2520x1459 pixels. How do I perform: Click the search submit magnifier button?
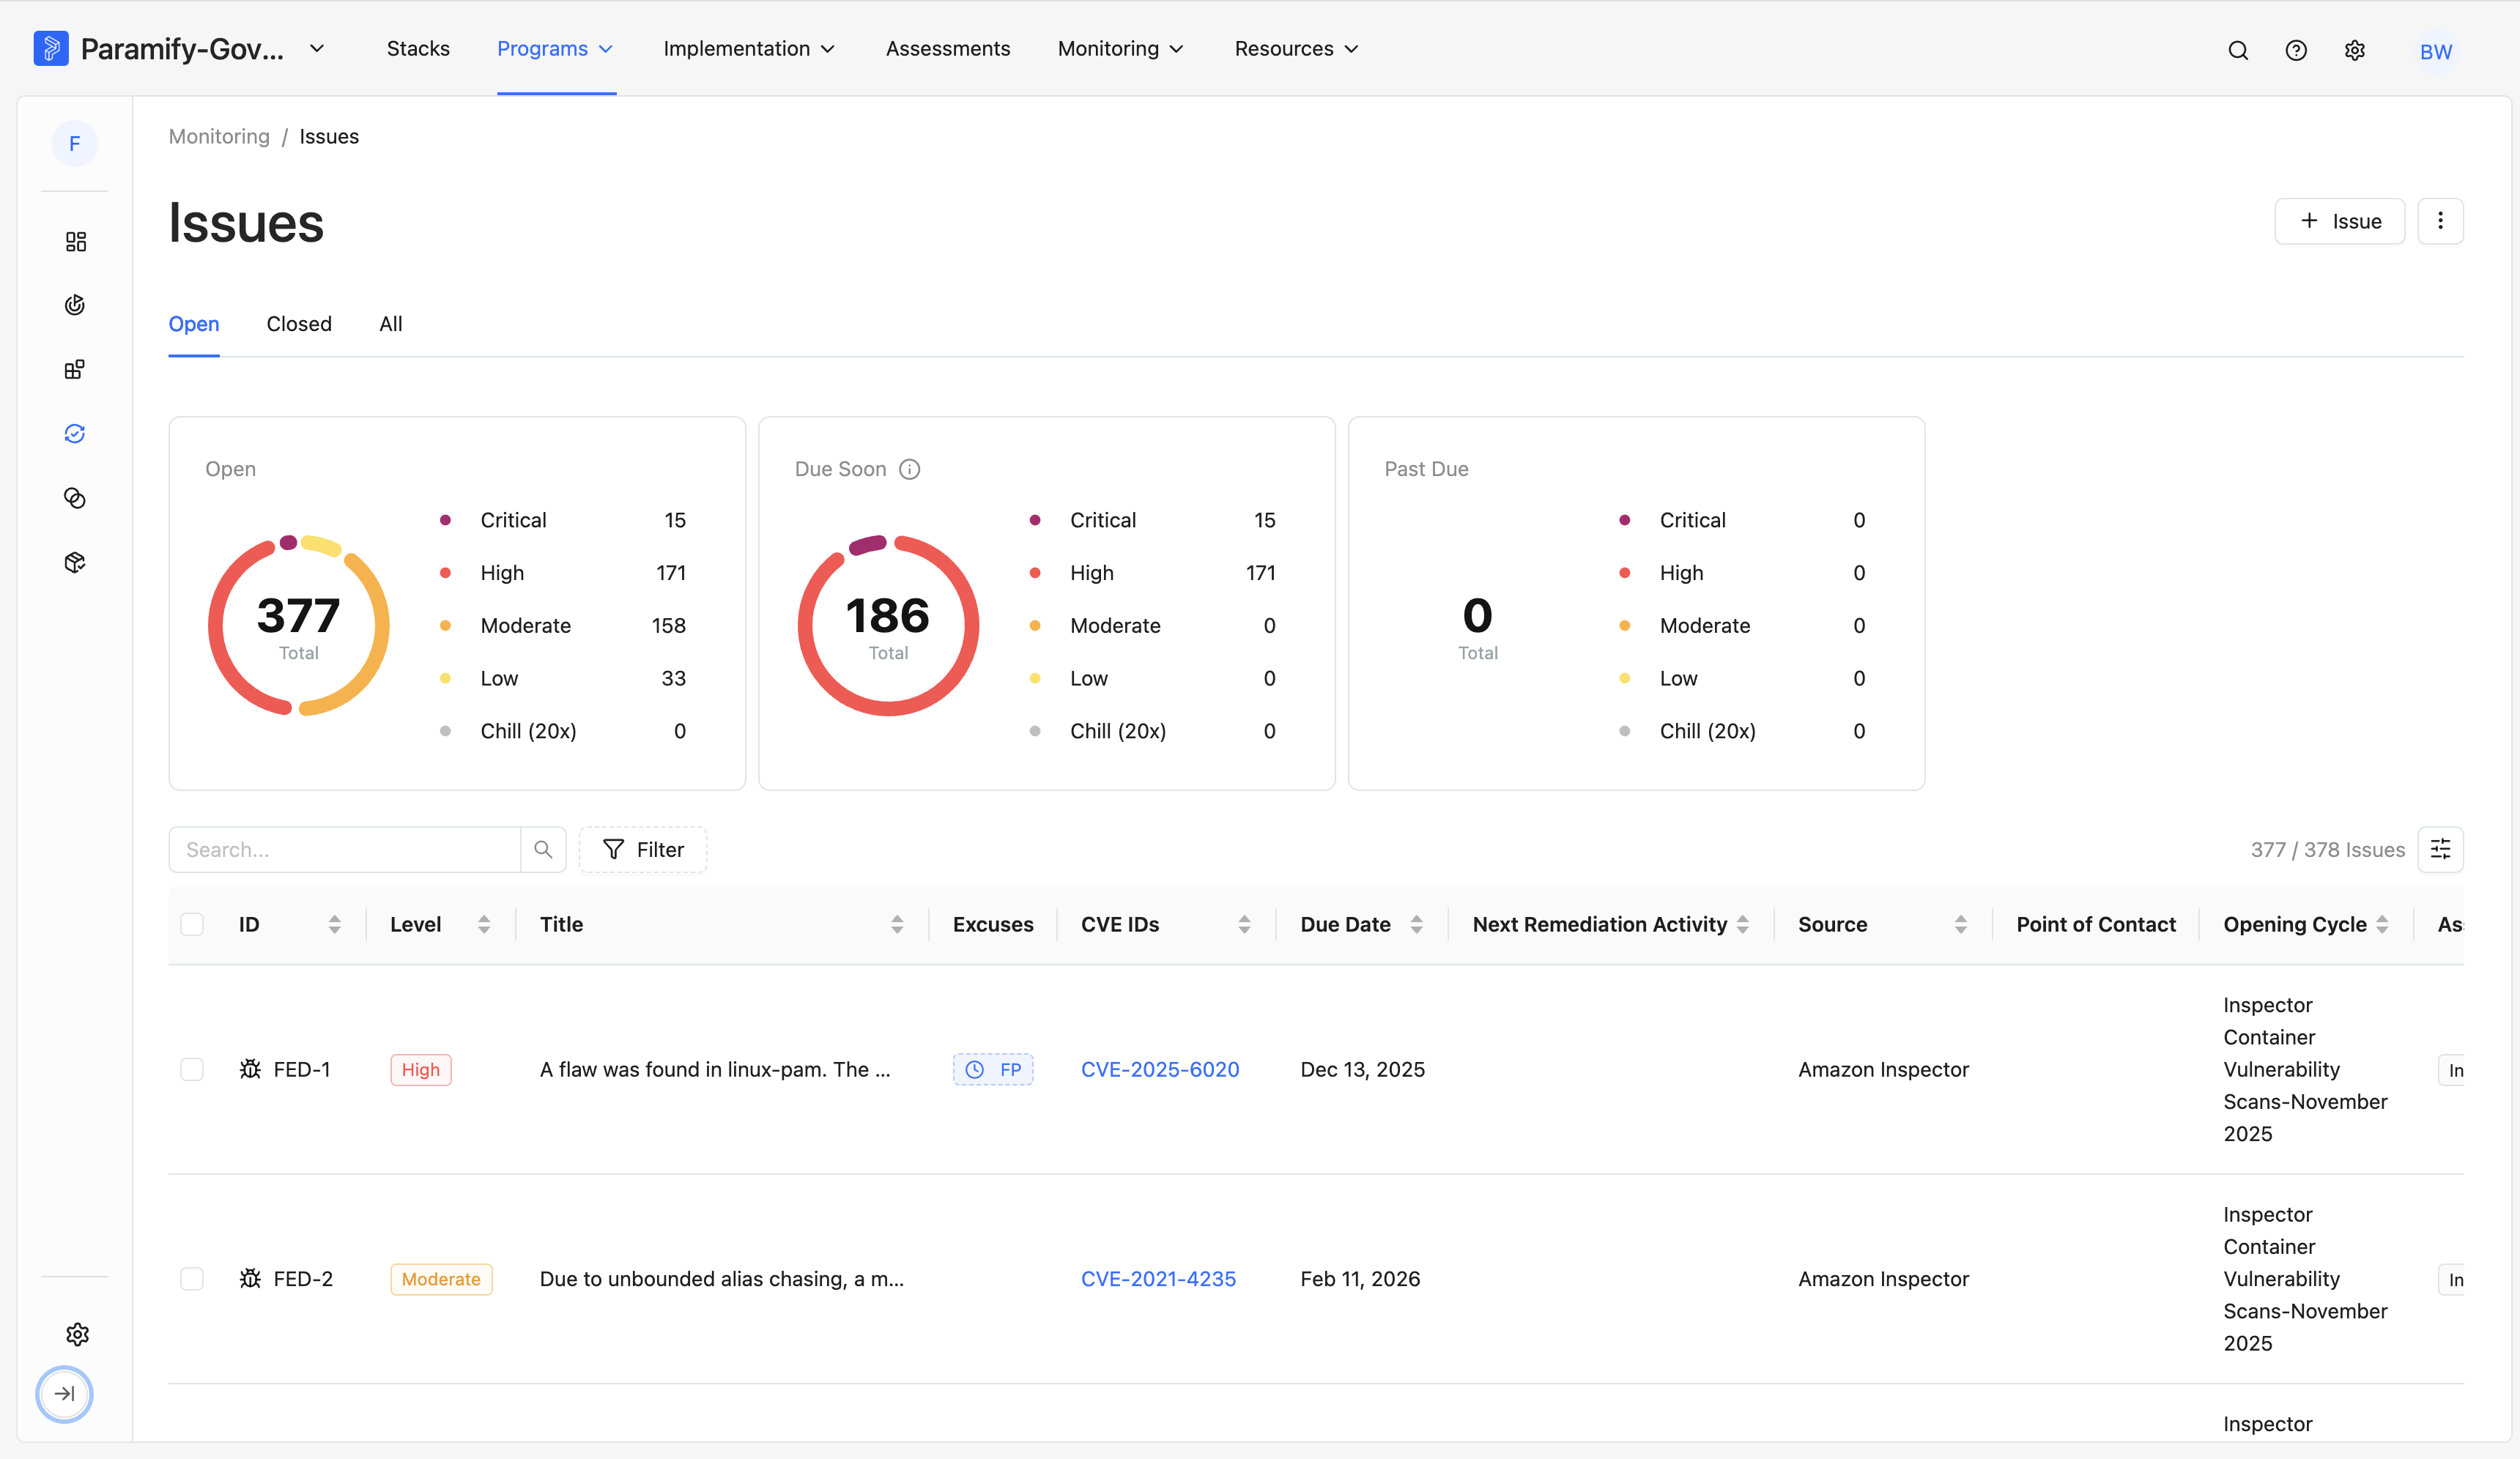[543, 849]
